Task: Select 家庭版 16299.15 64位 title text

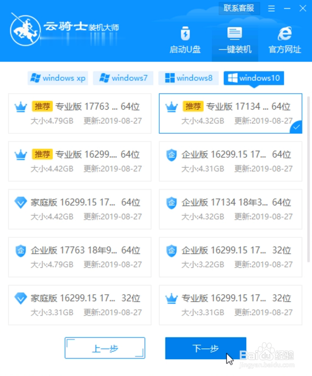Action: [85, 203]
